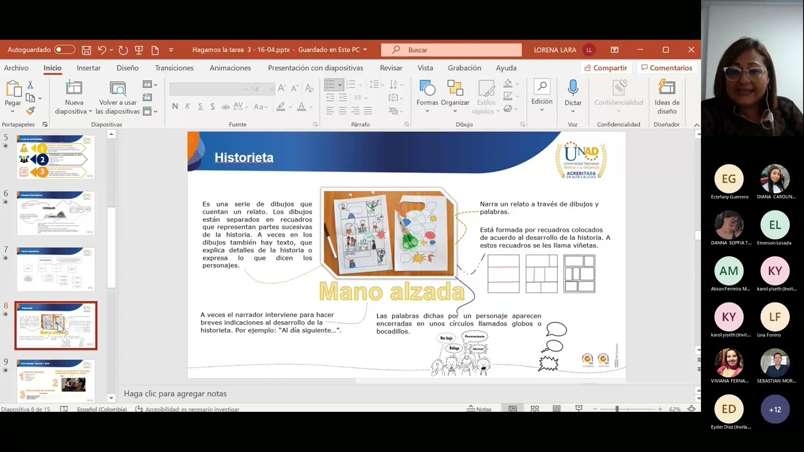This screenshot has width=804, height=452.
Task: Toggle the Autoguardado switch
Action: (x=64, y=50)
